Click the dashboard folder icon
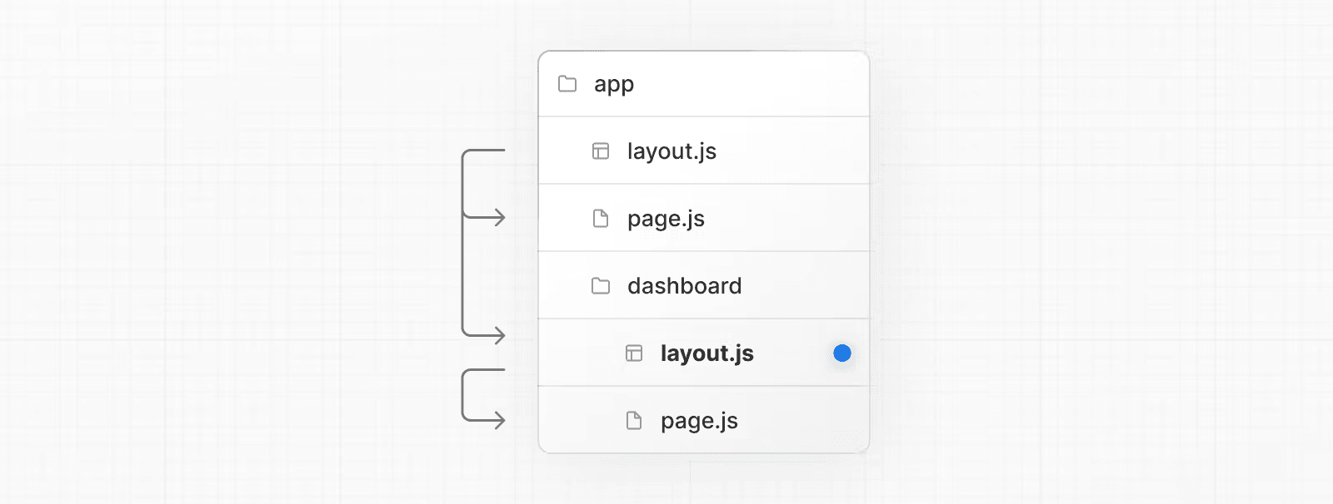Screen dimensions: 1333x504 pos(601,286)
